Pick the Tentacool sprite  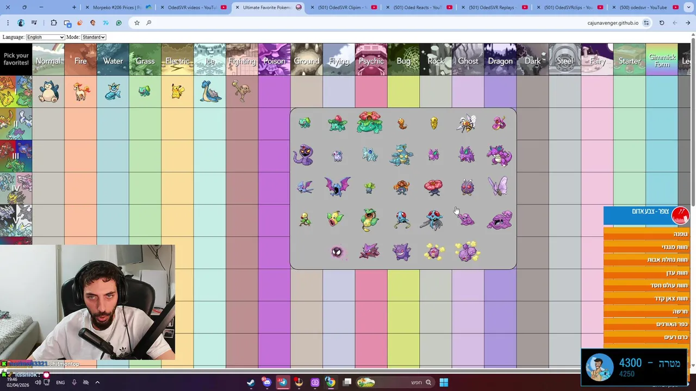click(401, 220)
